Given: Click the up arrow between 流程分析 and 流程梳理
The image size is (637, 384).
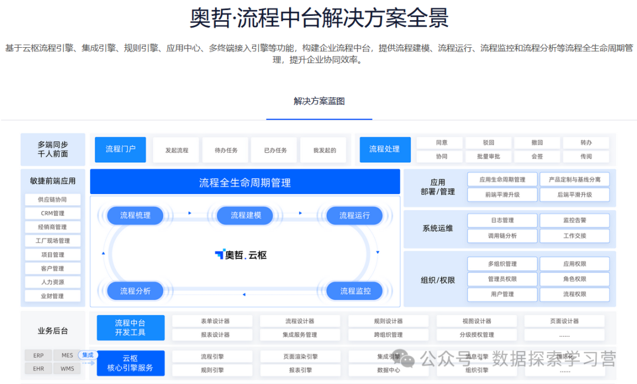Looking at the screenshot, I should pyautogui.click(x=104, y=254).
